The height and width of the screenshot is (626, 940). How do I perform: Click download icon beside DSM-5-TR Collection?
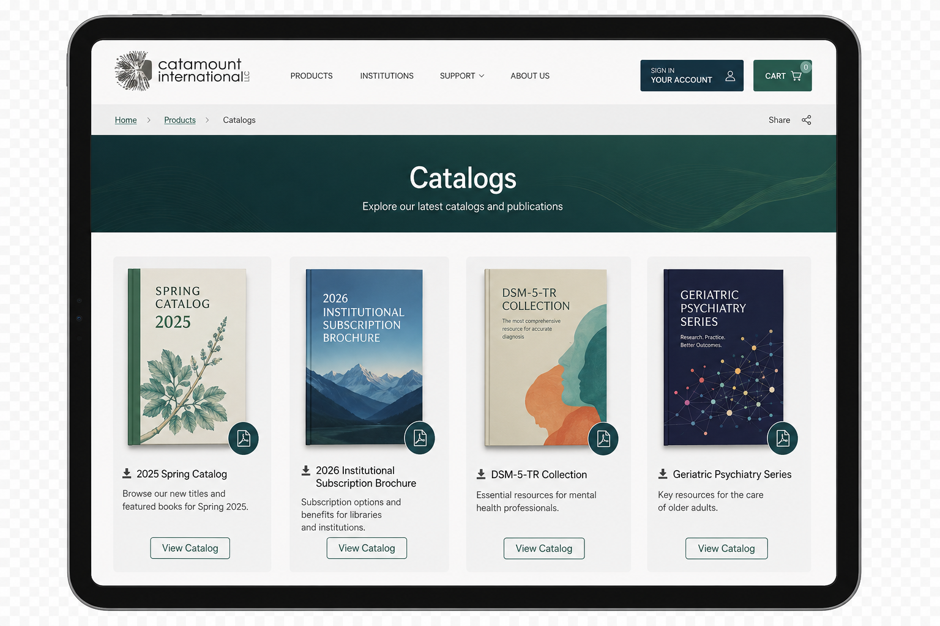point(481,474)
